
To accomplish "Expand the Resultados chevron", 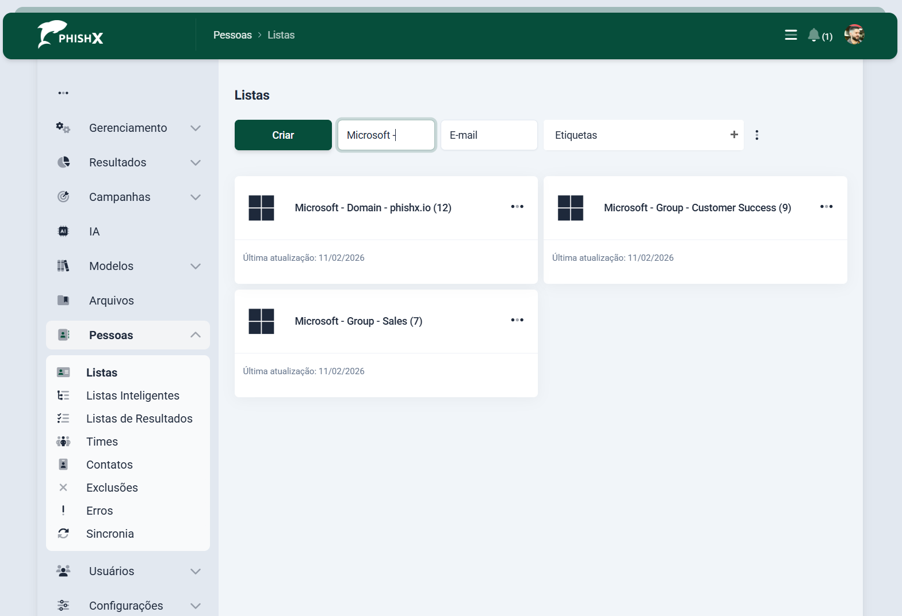I will point(196,162).
